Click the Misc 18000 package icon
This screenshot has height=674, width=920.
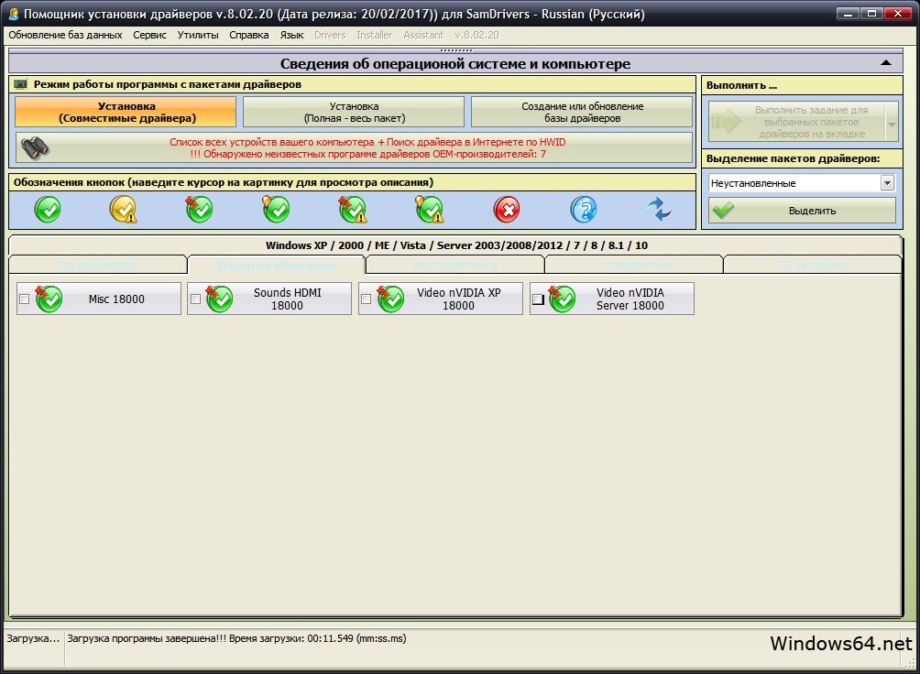pyautogui.click(x=49, y=299)
